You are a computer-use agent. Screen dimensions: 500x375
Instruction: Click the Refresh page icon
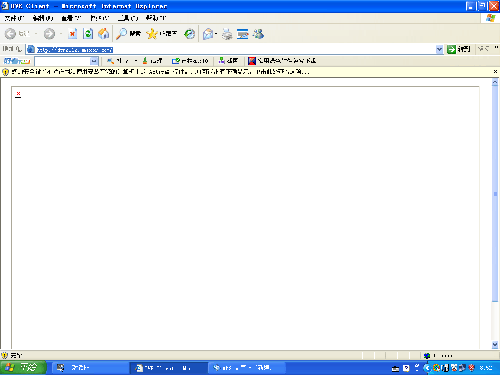[x=88, y=34]
